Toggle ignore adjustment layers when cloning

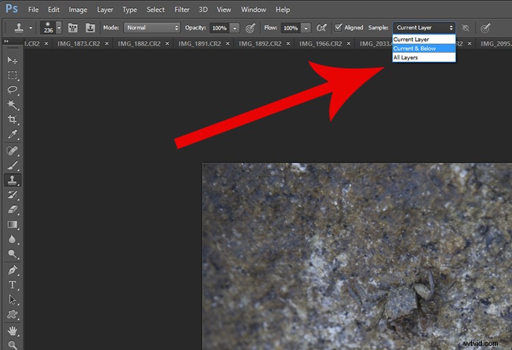click(466, 28)
